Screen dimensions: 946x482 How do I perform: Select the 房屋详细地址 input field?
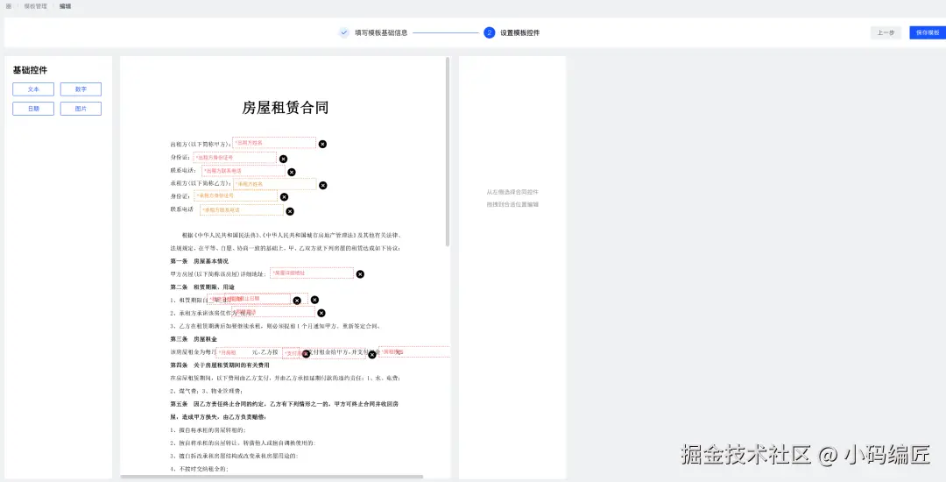[x=311, y=273]
